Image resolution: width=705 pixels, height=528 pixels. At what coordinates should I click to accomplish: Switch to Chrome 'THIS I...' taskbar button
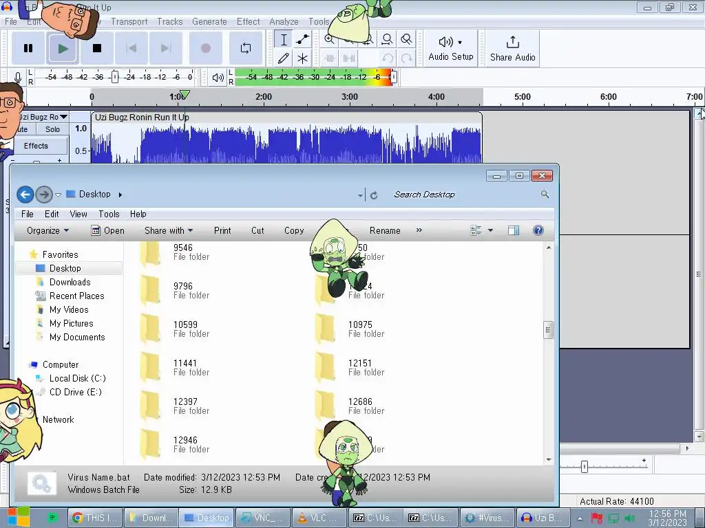(x=95, y=518)
